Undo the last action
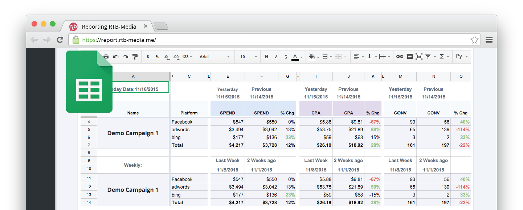The width and height of the screenshot is (523, 210). (116, 57)
